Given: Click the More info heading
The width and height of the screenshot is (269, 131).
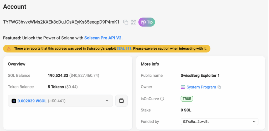Looking at the screenshot, I should point(150,64).
